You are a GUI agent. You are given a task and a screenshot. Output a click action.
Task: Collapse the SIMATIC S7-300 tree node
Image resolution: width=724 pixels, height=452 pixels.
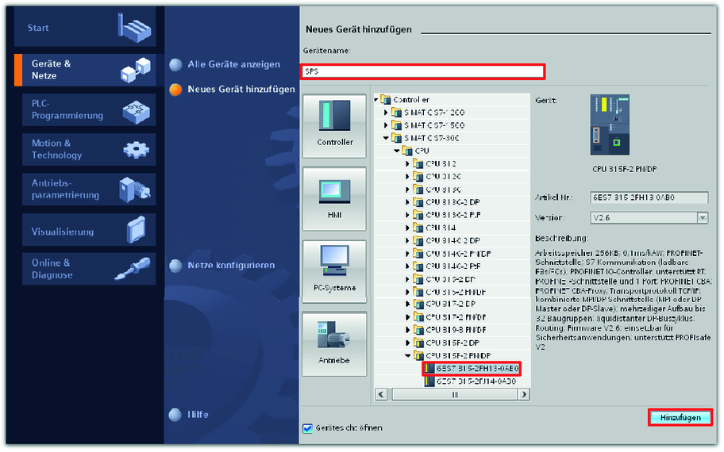387,138
